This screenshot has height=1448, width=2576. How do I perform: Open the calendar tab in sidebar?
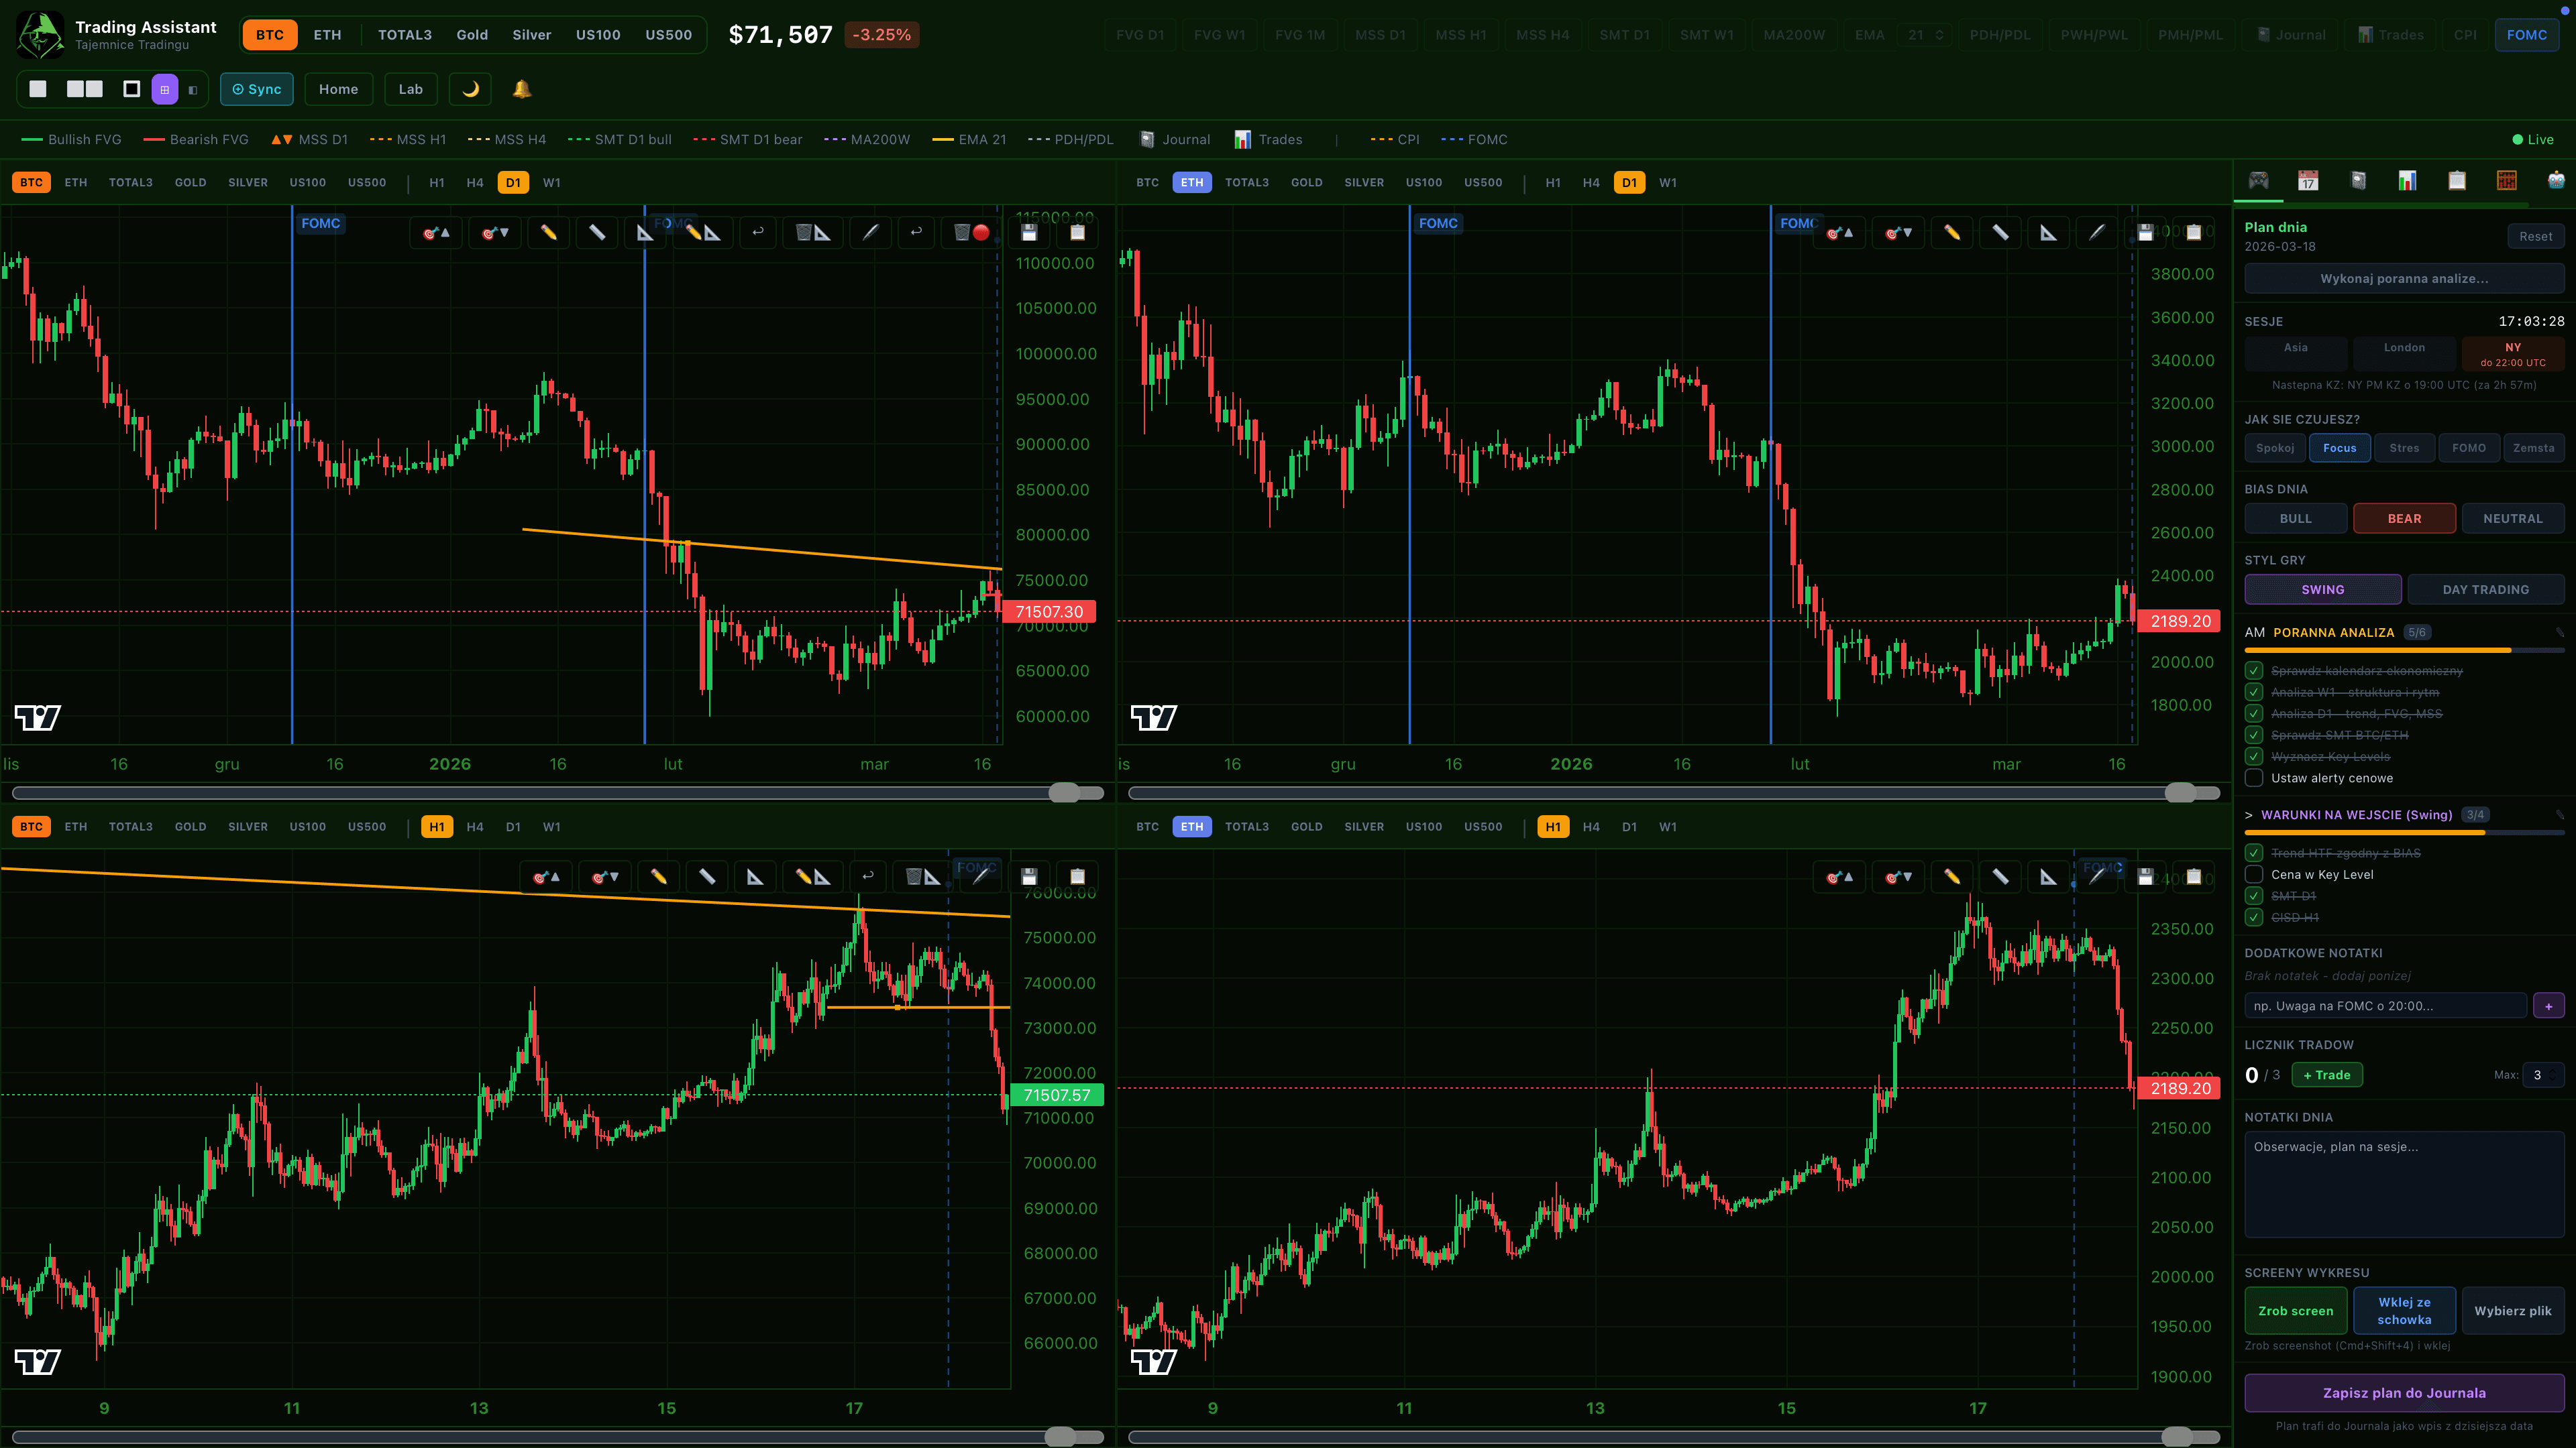coord(2308,180)
